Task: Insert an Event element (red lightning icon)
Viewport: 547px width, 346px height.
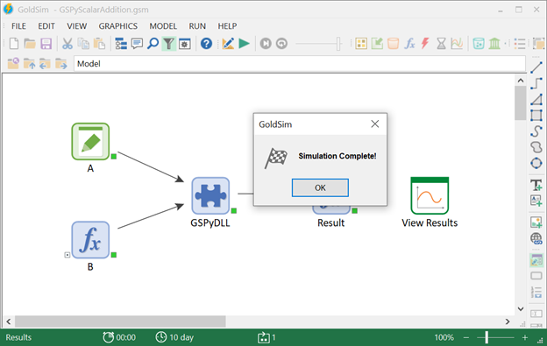Action: pyautogui.click(x=425, y=44)
